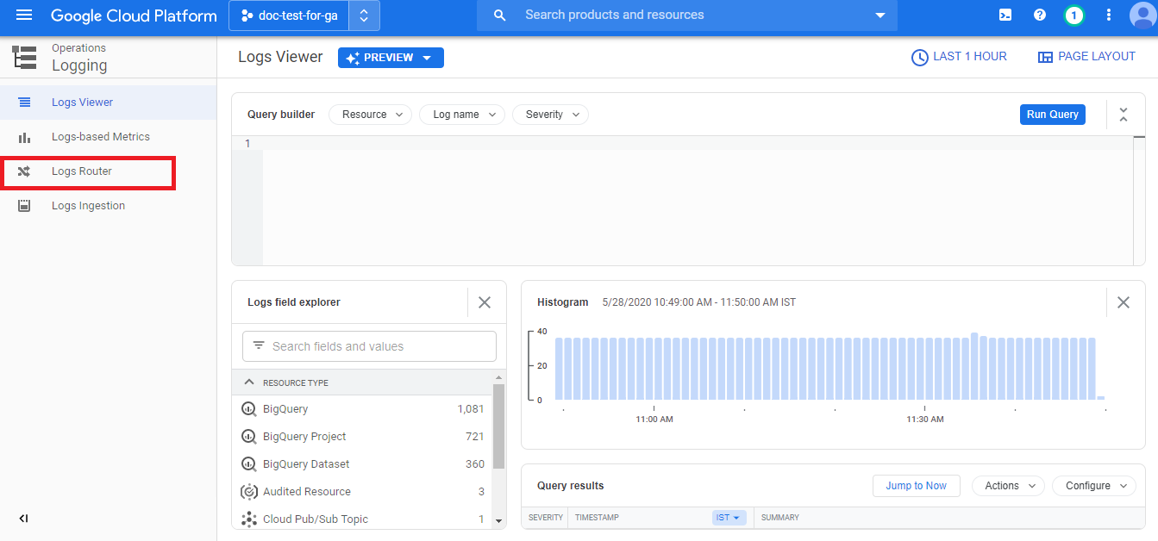Expand the Severity filter dropdown

pyautogui.click(x=552, y=115)
